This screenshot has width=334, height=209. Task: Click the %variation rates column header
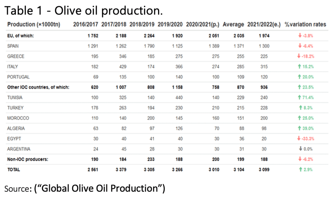pyautogui.click(x=305, y=24)
